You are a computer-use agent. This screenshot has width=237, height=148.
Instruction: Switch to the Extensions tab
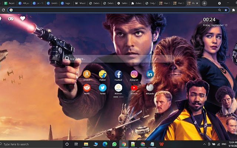coord(137,3)
